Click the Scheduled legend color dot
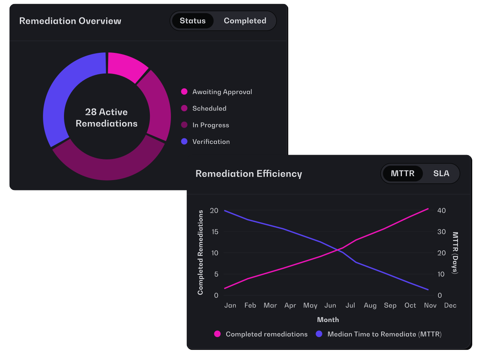Screen dimensions: 477x357 point(184,109)
